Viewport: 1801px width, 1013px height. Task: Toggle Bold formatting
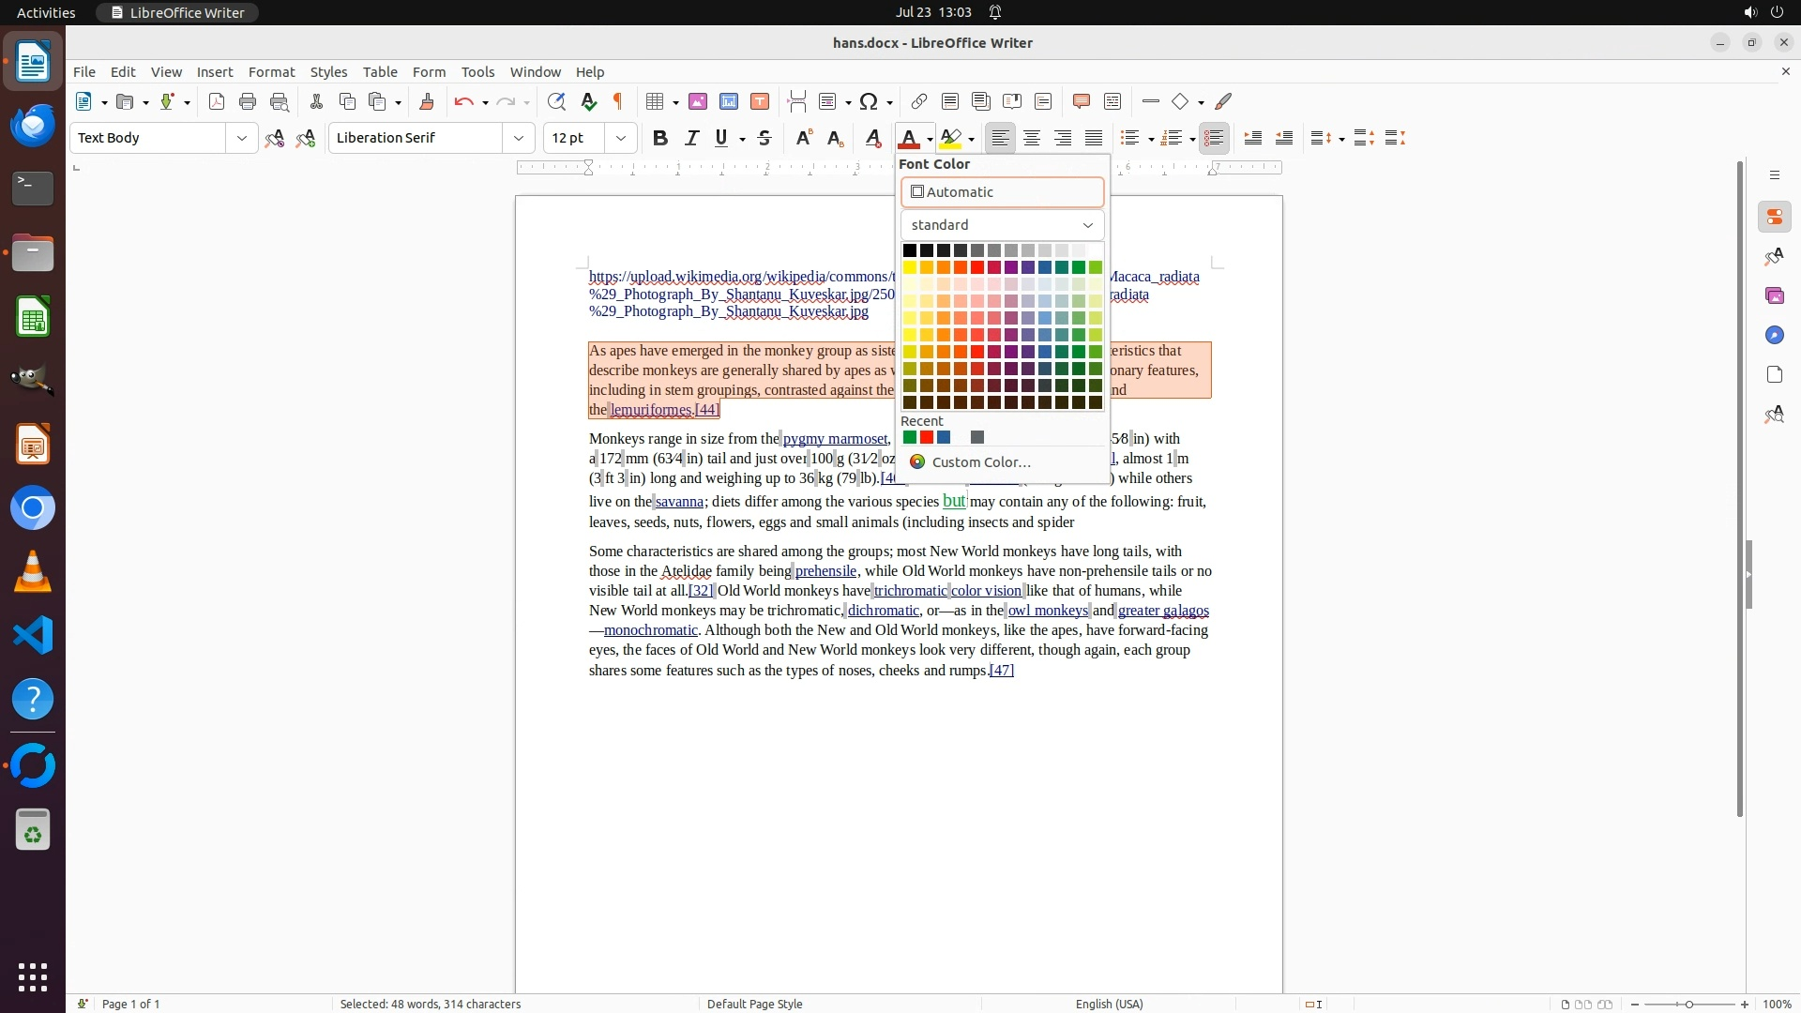pos(660,138)
